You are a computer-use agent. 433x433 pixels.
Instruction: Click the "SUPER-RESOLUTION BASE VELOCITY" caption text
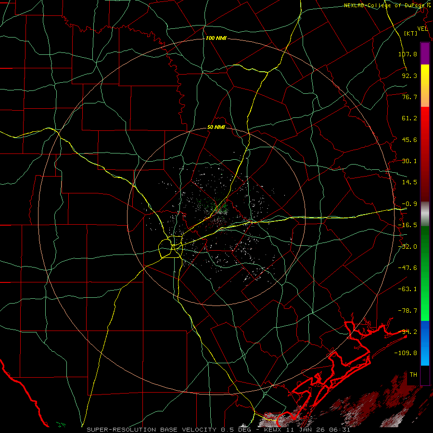pos(152,430)
